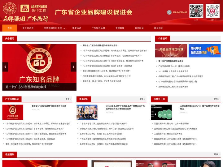The image size is (223, 167).
Task: Open headline about SUNHE晟禾 国货之光计划
Action: point(107,76)
